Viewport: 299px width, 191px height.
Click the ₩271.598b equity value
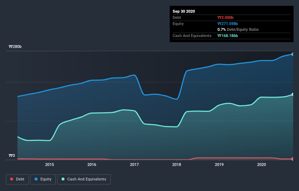pos(228,24)
